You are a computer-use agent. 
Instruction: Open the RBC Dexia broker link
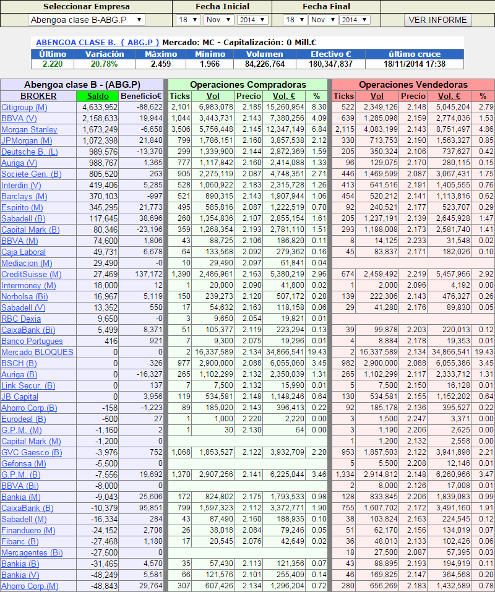[21, 319]
